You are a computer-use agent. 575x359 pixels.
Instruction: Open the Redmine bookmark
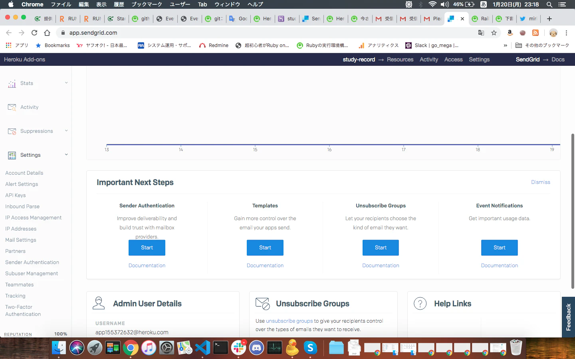pyautogui.click(x=214, y=45)
